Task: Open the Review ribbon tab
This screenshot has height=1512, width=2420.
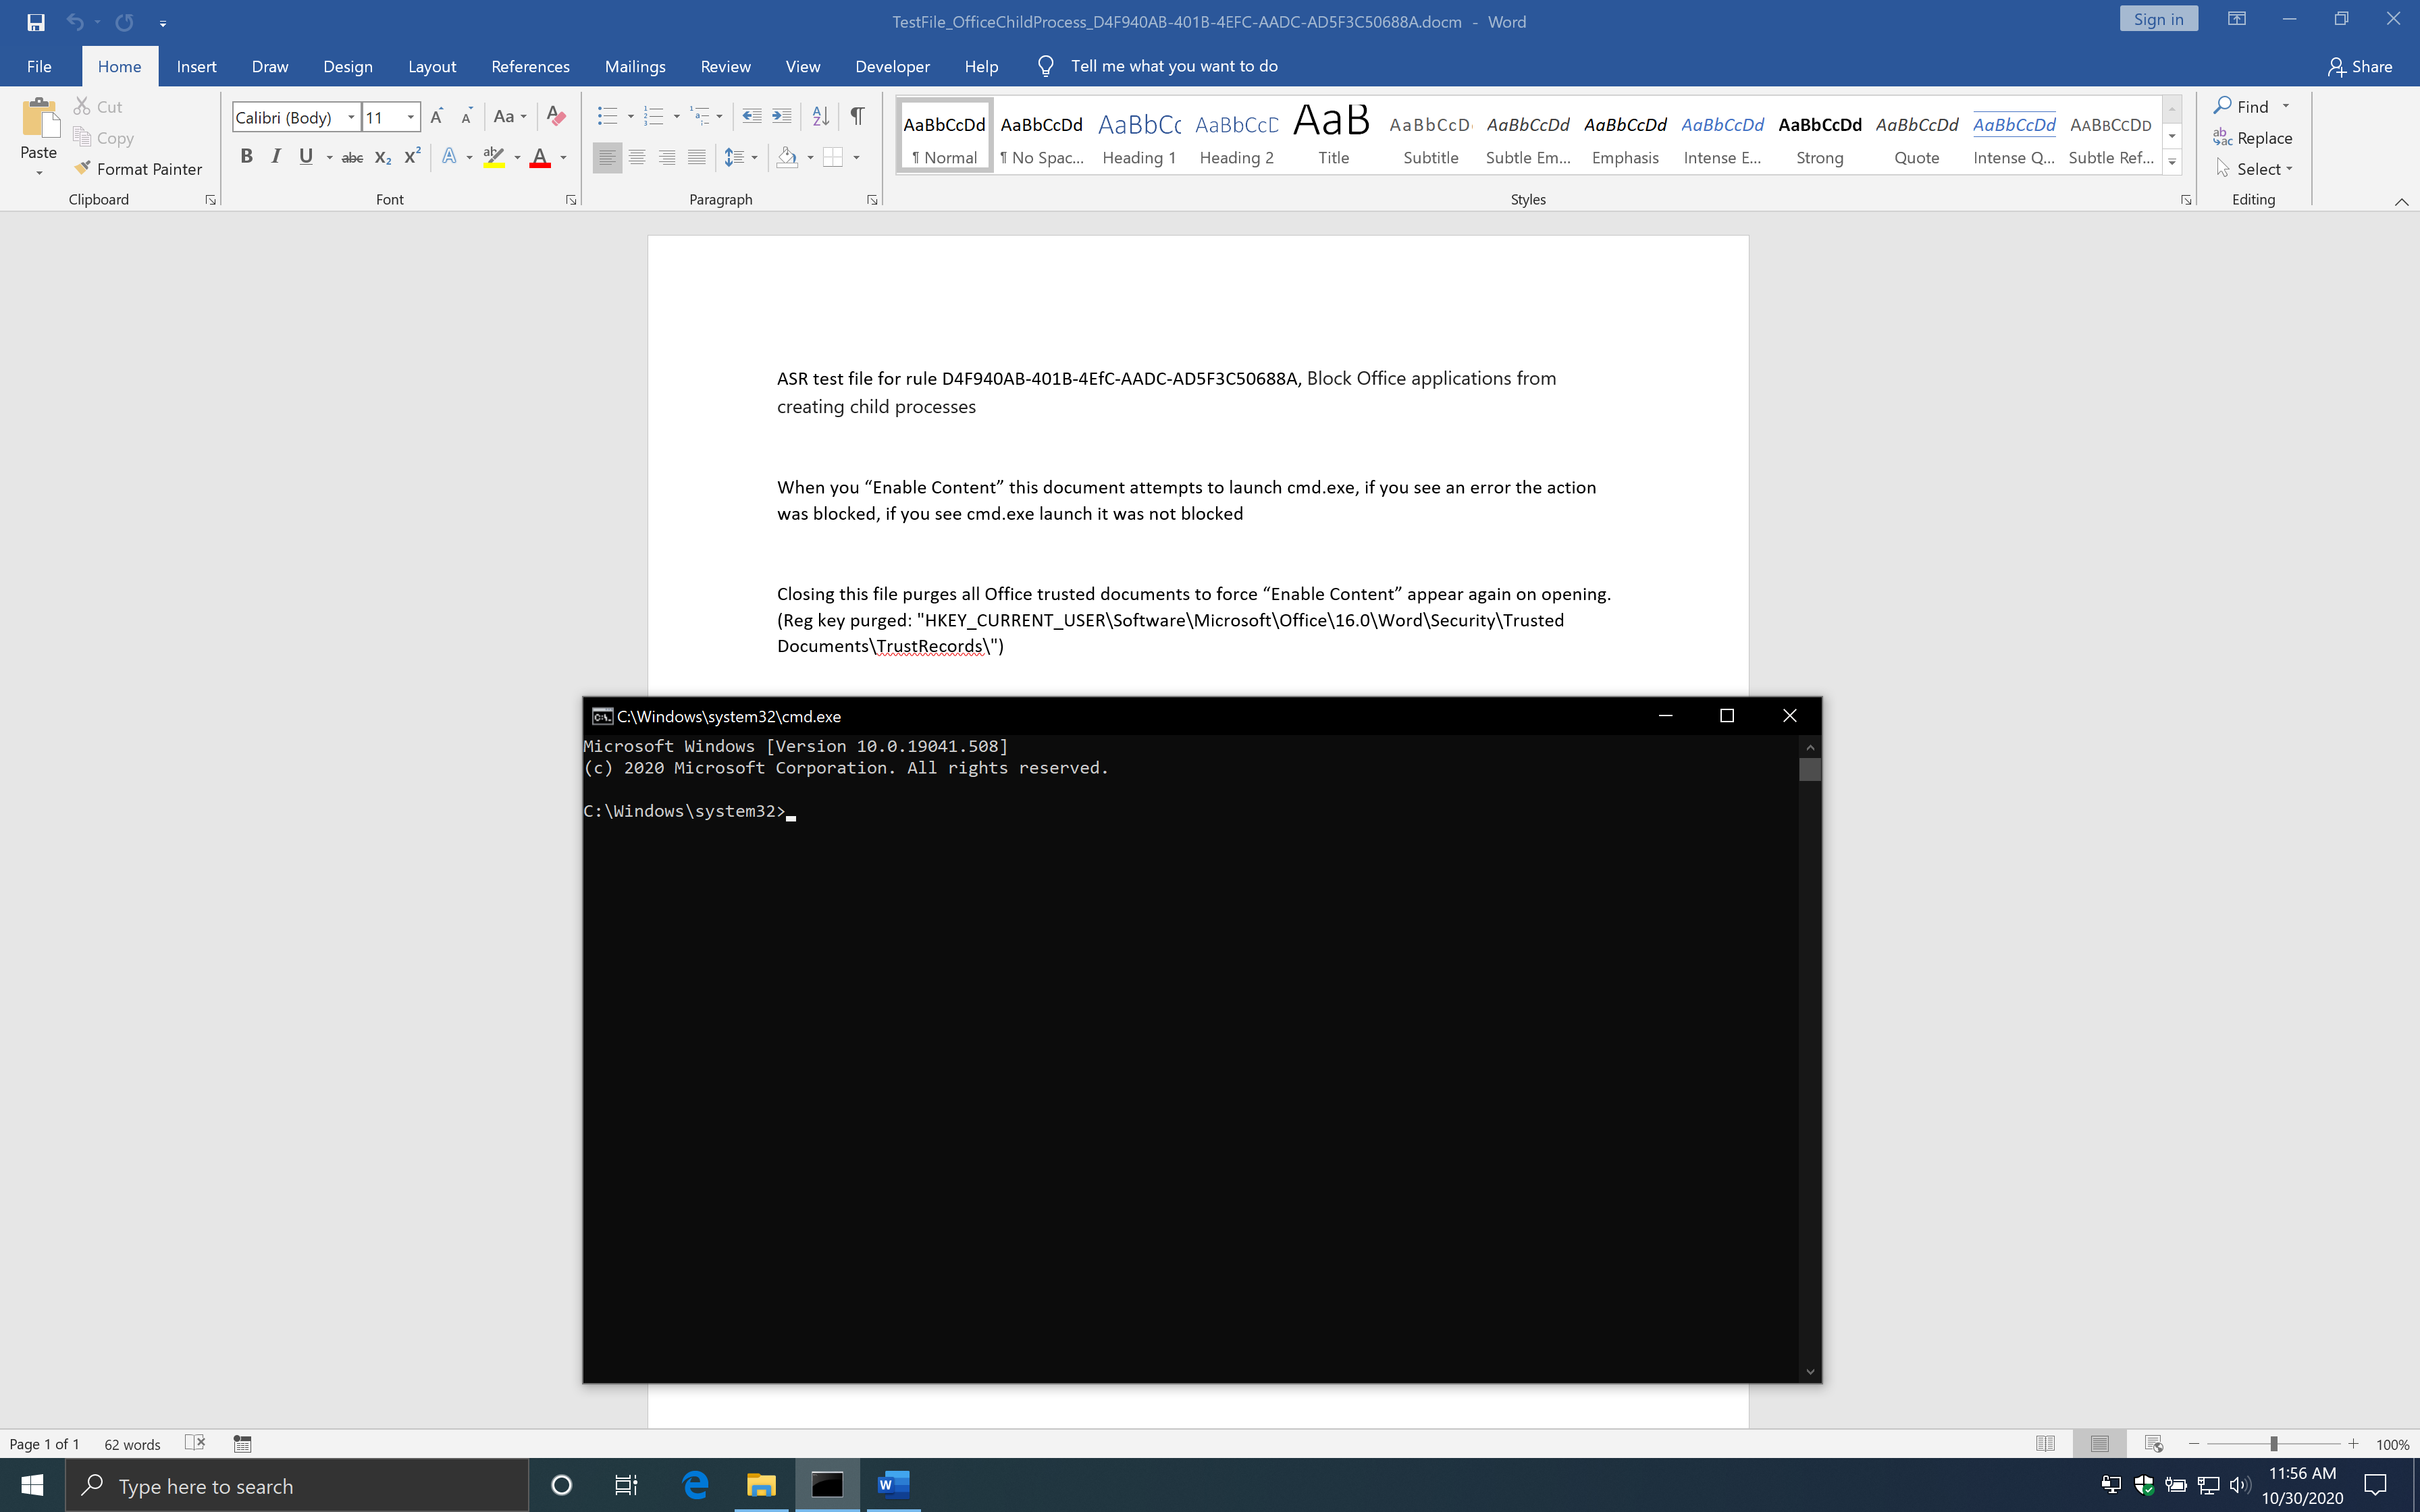Action: 725,66
